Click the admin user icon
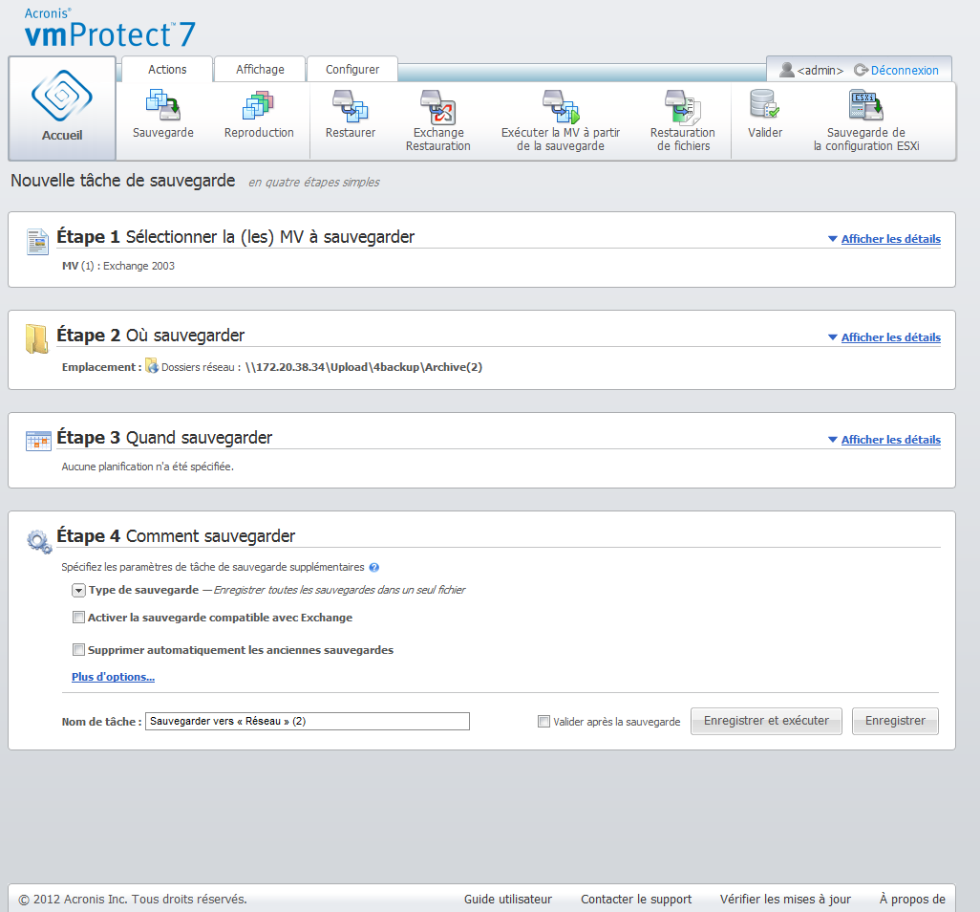This screenshot has width=980, height=912. (787, 70)
